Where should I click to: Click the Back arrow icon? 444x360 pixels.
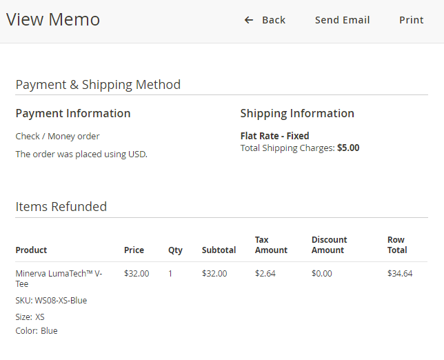(x=249, y=20)
